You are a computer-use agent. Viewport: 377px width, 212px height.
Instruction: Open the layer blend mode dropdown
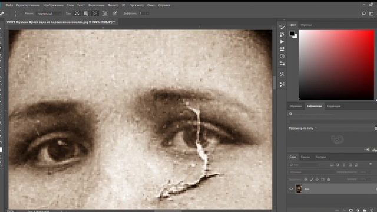pyautogui.click(x=312, y=172)
